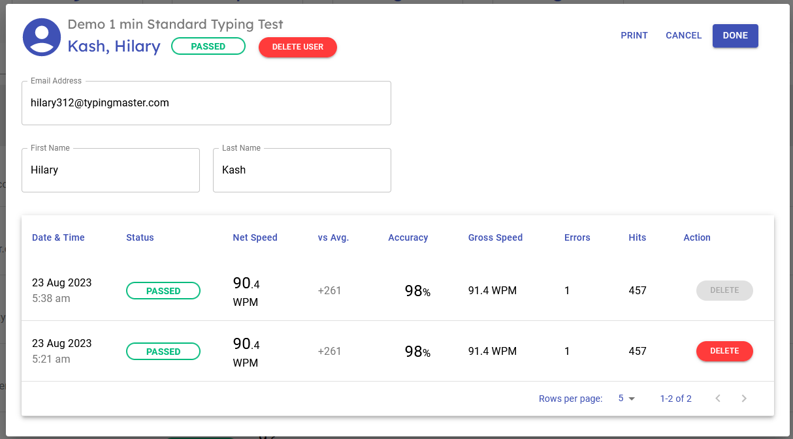Sort by Date & Time column header
The height and width of the screenshot is (439, 793).
pos(58,237)
